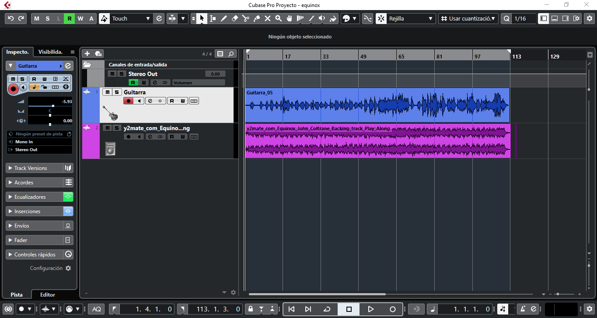
Task: Toggle global Write automation W button
Action: (80, 18)
